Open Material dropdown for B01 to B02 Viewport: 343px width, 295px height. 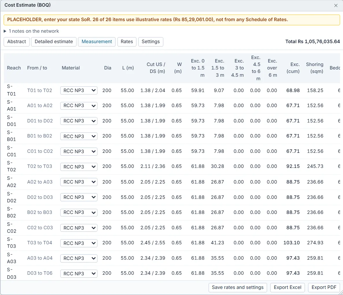(79, 136)
